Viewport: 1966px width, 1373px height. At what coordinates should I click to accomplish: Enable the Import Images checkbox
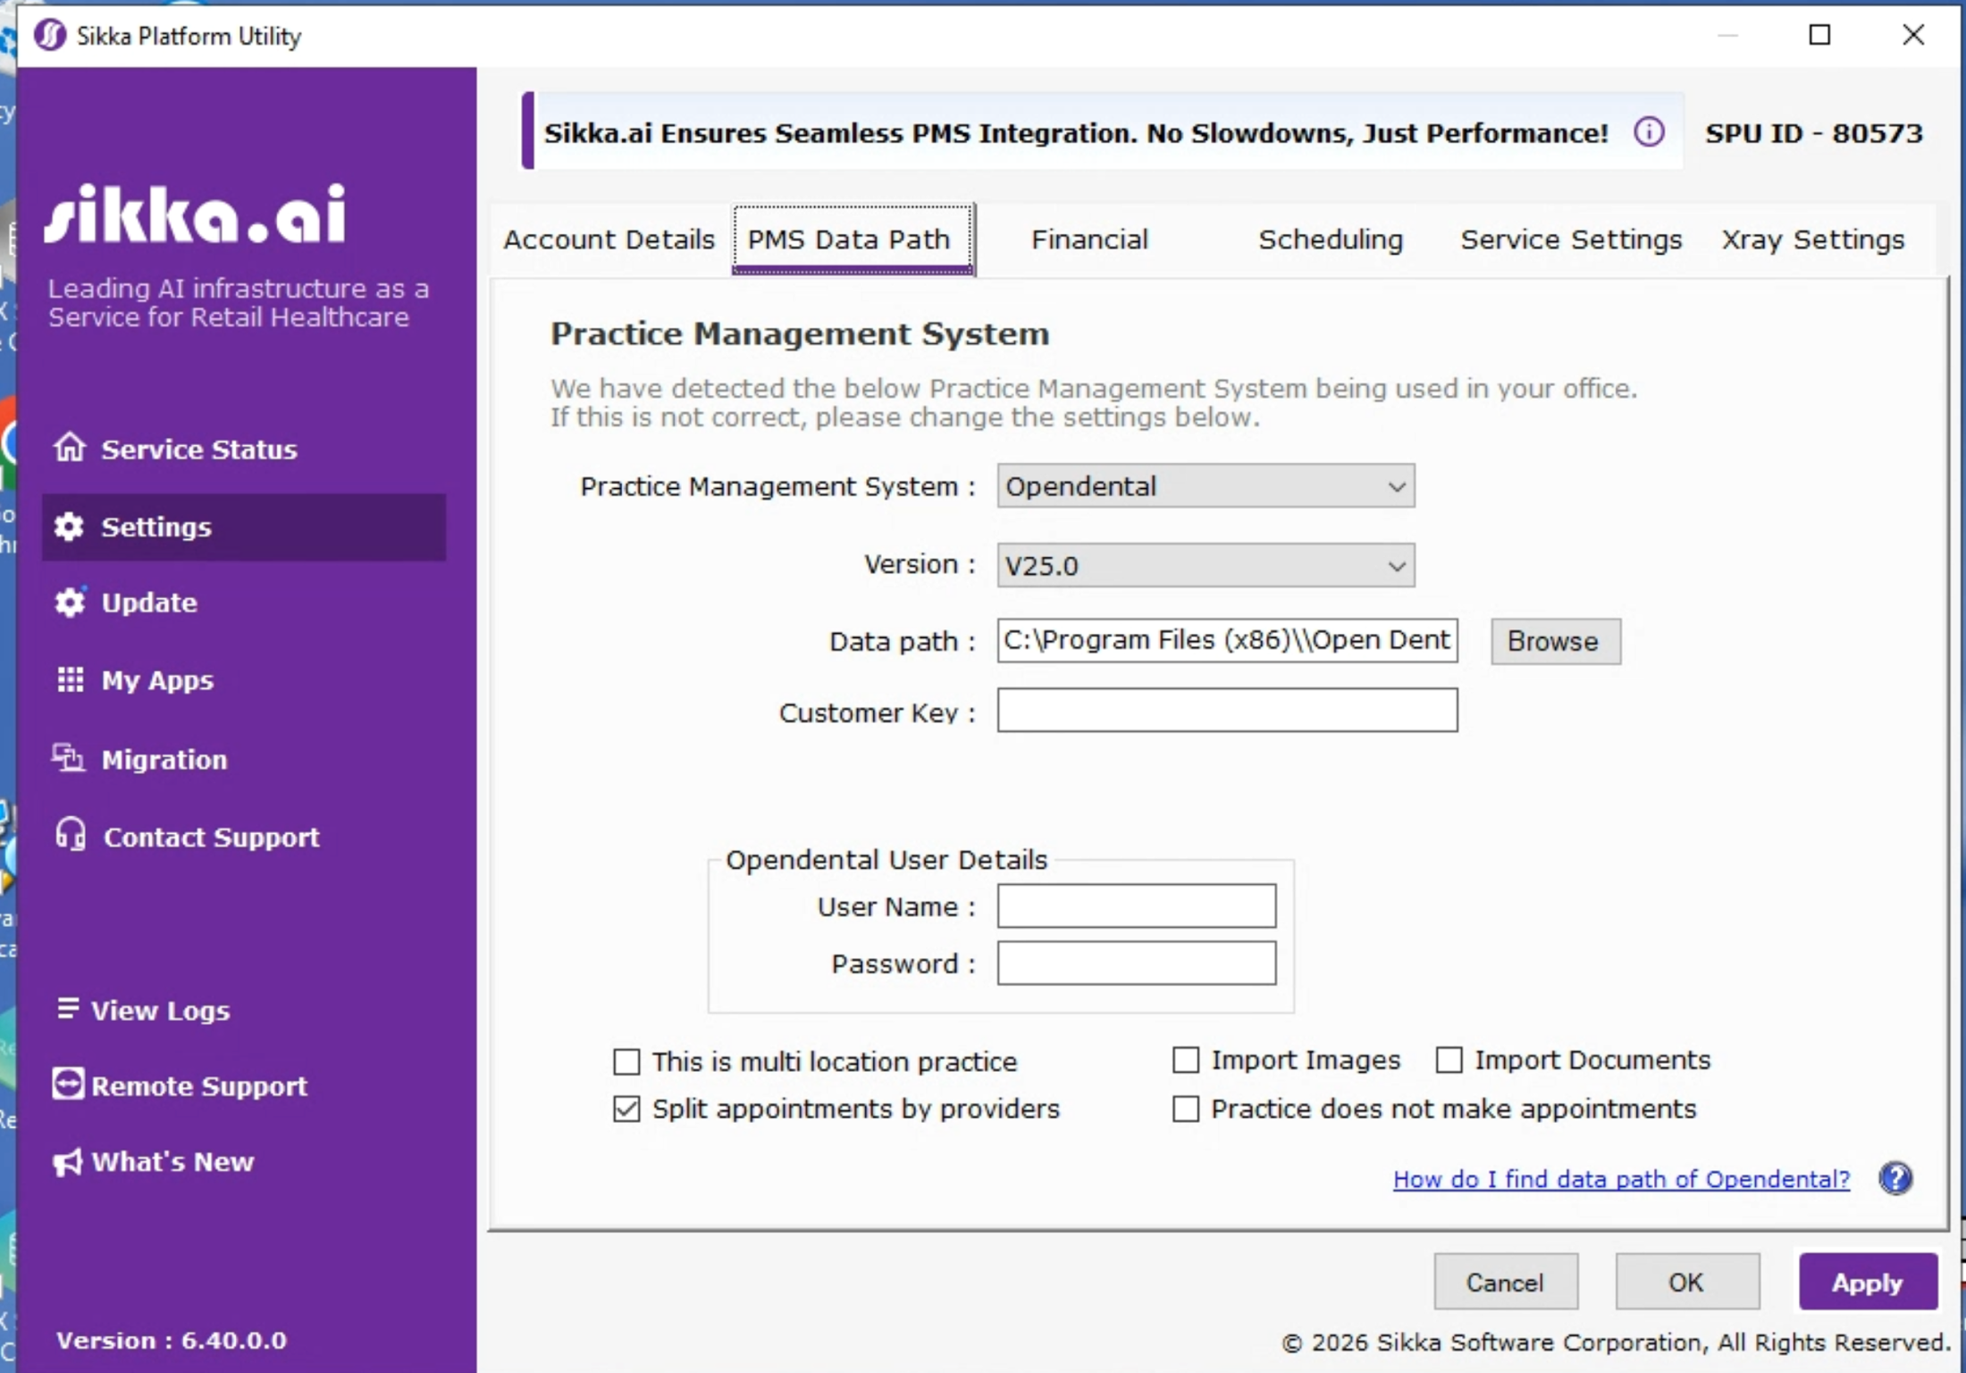pyautogui.click(x=1186, y=1060)
